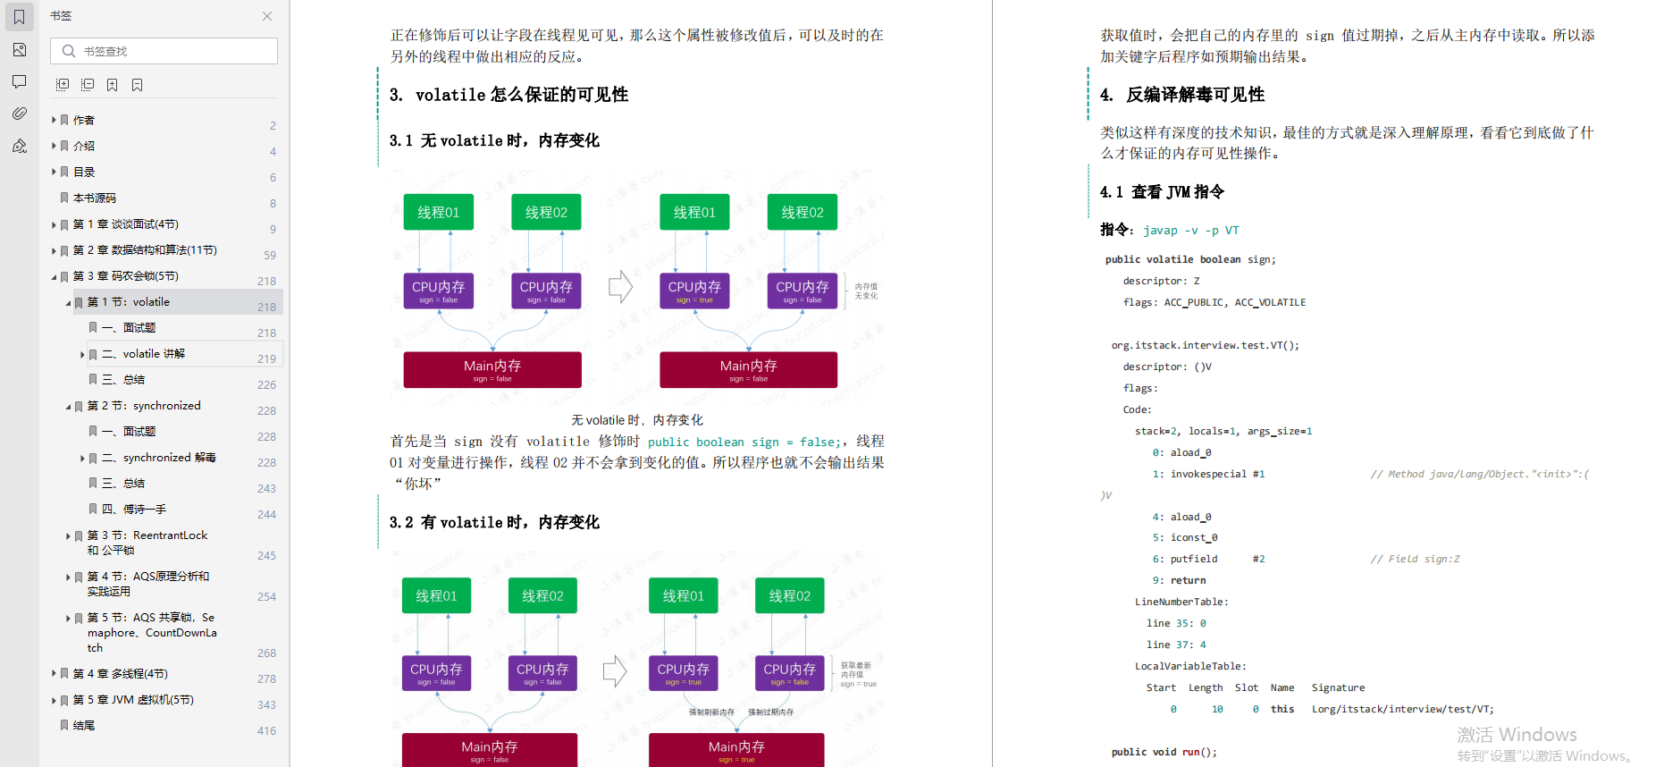This screenshot has width=1664, height=767.
Task: Click heading 4.1 查看 JVM 指令
Action: point(1162,192)
